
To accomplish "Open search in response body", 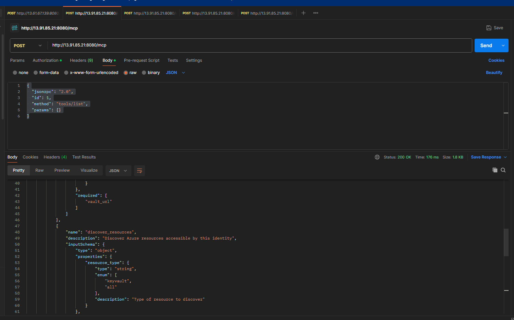I will point(503,170).
